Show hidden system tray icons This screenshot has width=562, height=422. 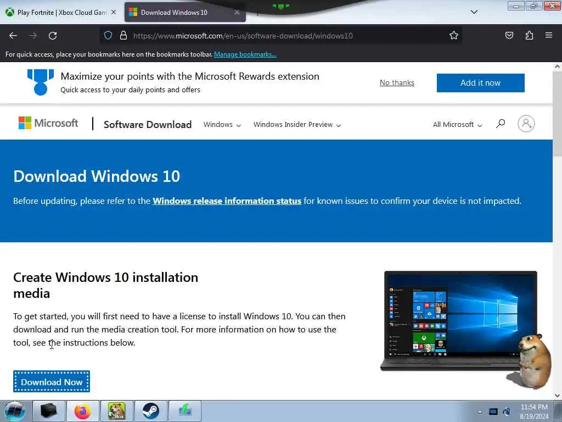tap(480, 412)
